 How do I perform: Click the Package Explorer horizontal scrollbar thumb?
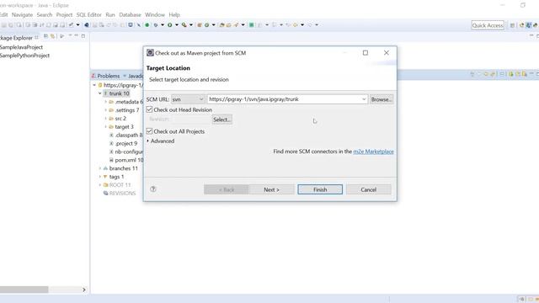click(x=24, y=290)
